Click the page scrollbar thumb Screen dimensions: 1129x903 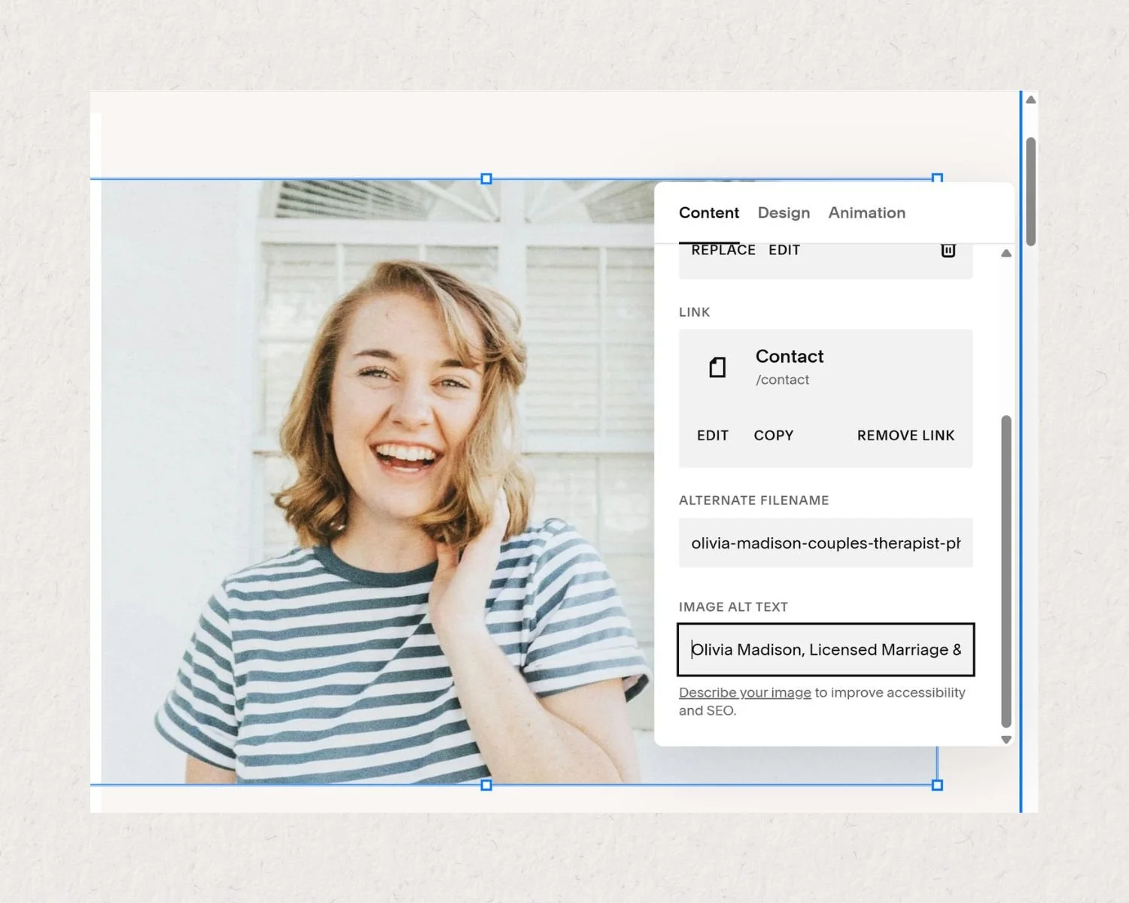(1031, 192)
